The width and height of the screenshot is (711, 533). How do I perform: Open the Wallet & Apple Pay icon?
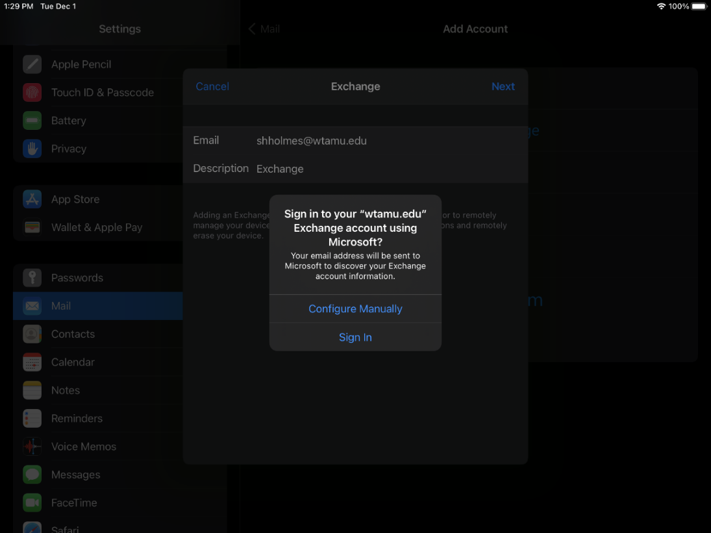click(32, 227)
